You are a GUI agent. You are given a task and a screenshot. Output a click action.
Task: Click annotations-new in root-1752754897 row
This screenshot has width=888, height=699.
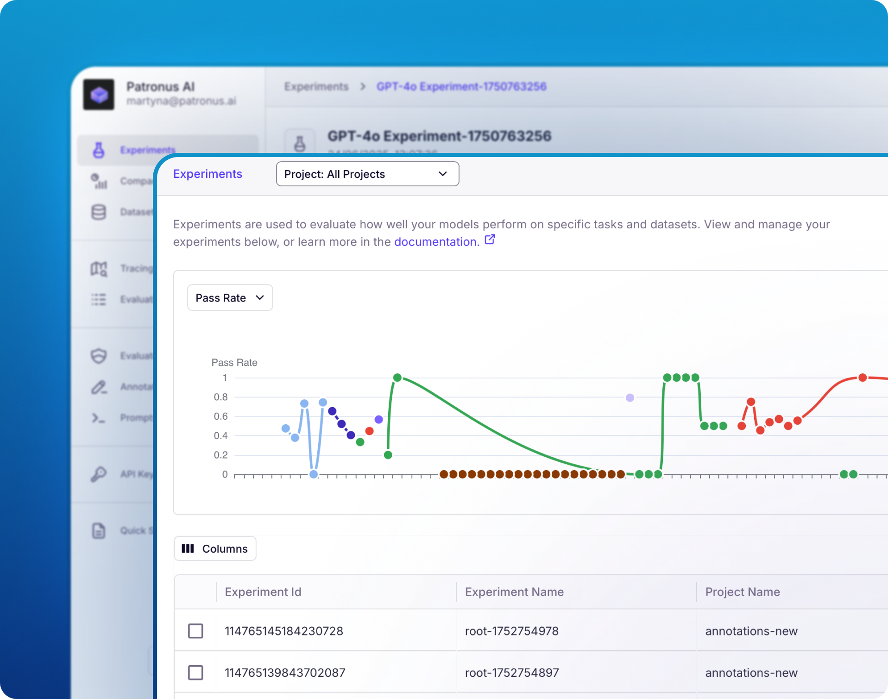click(x=751, y=673)
